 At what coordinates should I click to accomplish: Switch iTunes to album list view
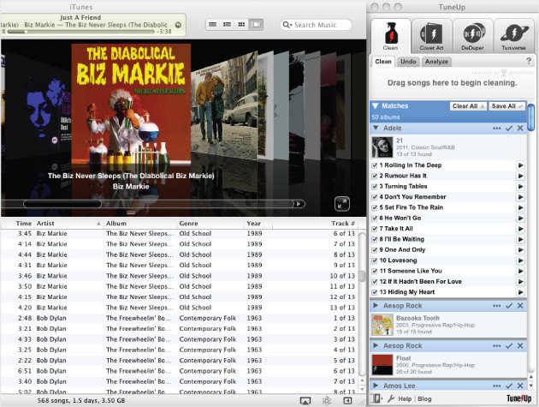[x=227, y=25]
